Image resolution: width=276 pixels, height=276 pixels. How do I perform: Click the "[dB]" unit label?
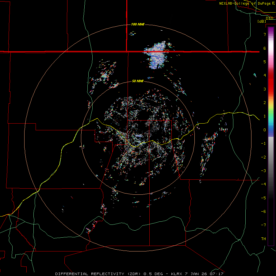click(262, 21)
